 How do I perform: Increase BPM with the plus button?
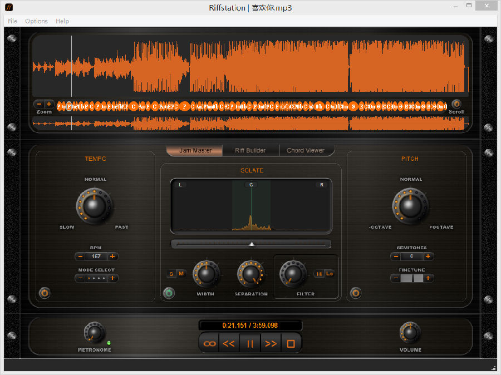coord(112,256)
